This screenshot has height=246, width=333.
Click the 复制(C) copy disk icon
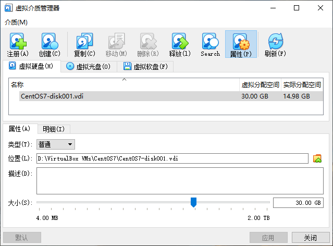tap(84, 45)
